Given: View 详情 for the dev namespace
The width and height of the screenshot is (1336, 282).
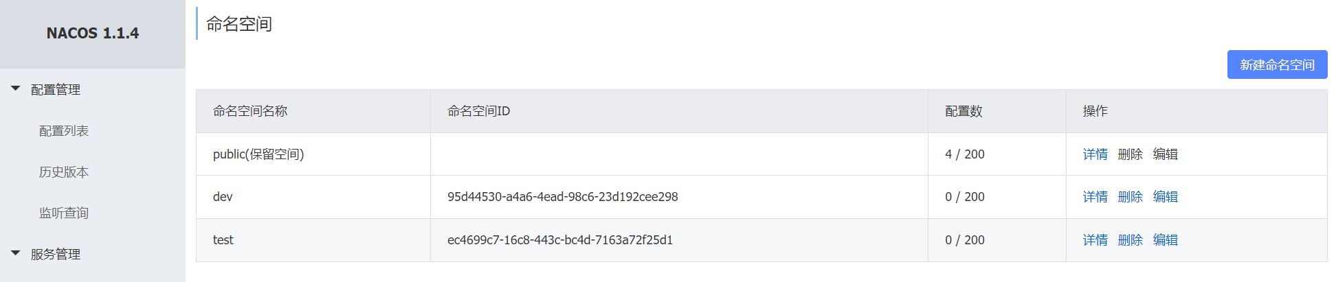Looking at the screenshot, I should (x=1095, y=197).
